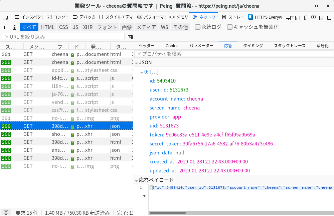
Task: Collapse the 0: {…} object node
Action: click(x=142, y=72)
